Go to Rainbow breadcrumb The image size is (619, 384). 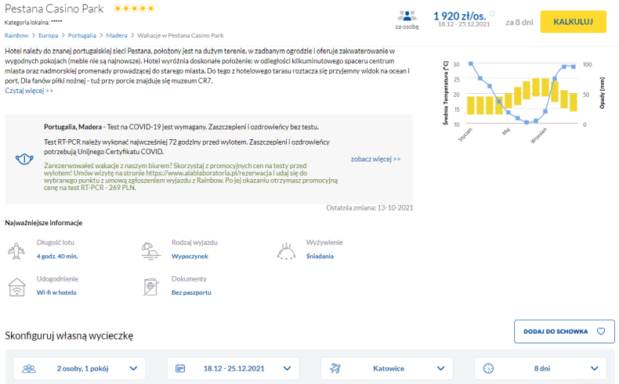point(16,35)
